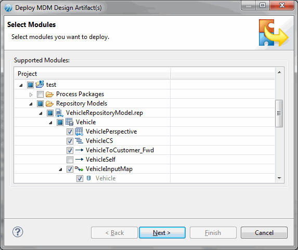Viewport: 298px width, 250px height.
Task: Click the test project icon
Action: coord(40,84)
